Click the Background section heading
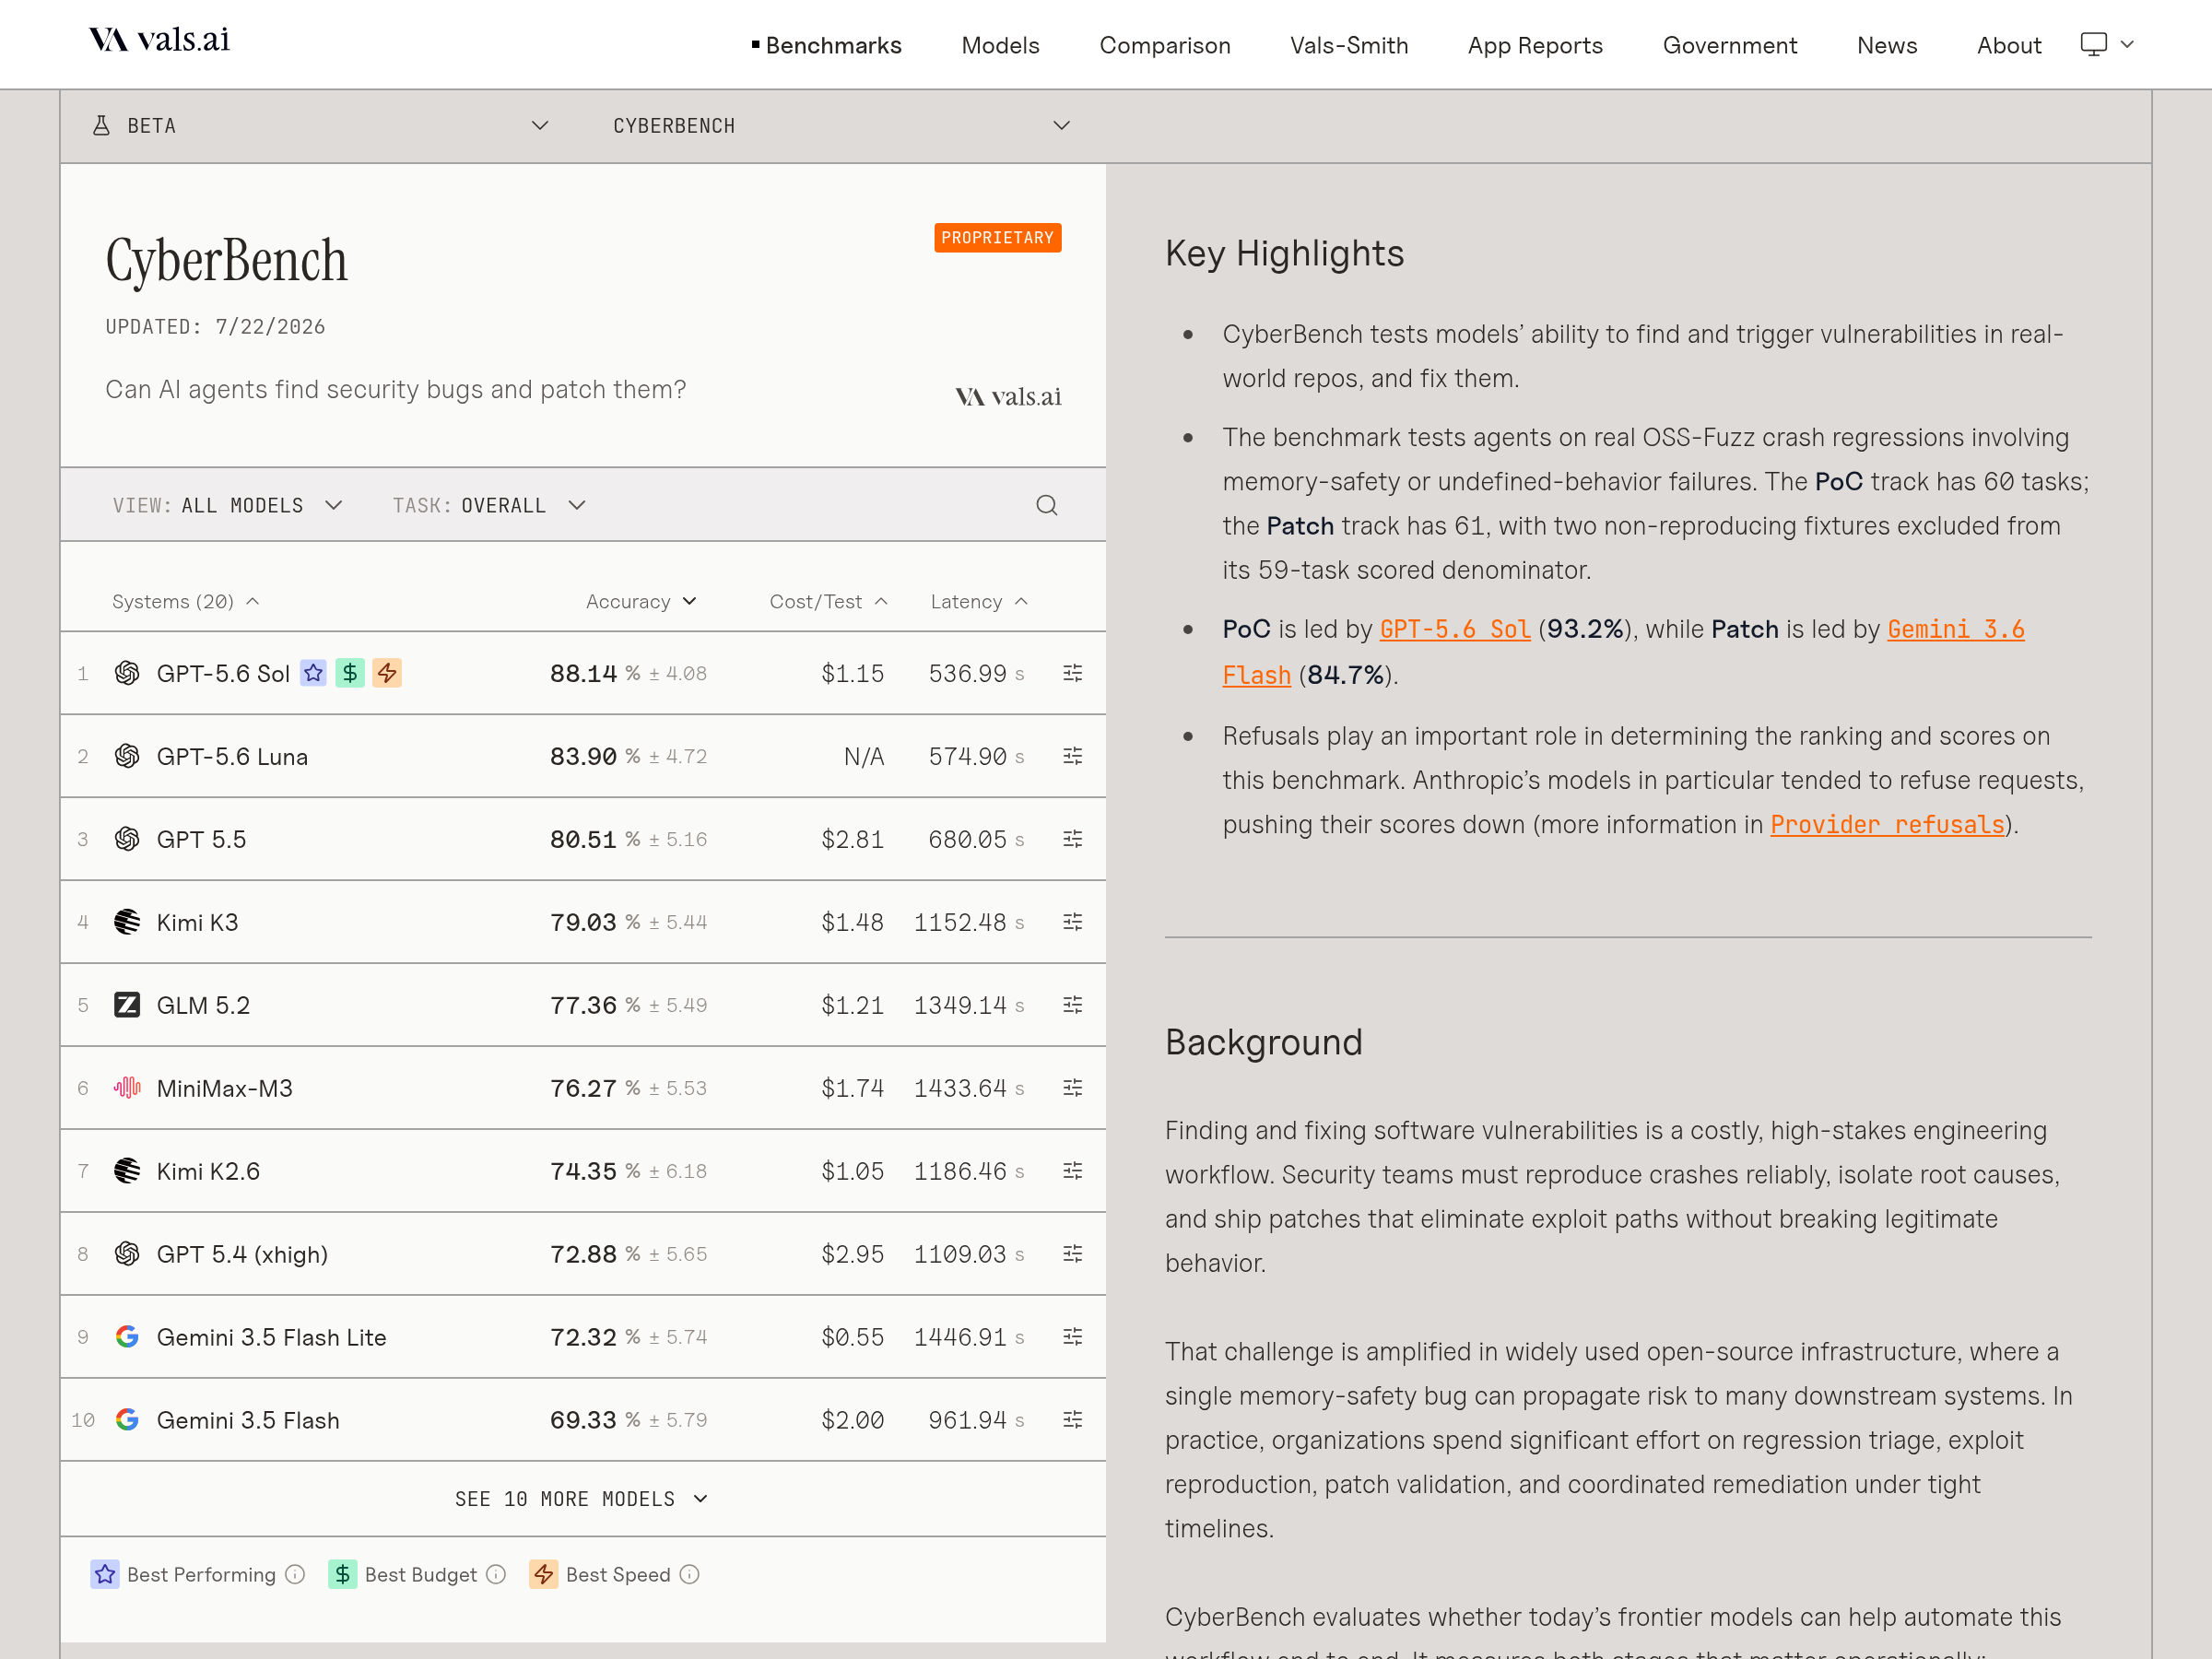The height and width of the screenshot is (1659, 2212). point(1263,1043)
